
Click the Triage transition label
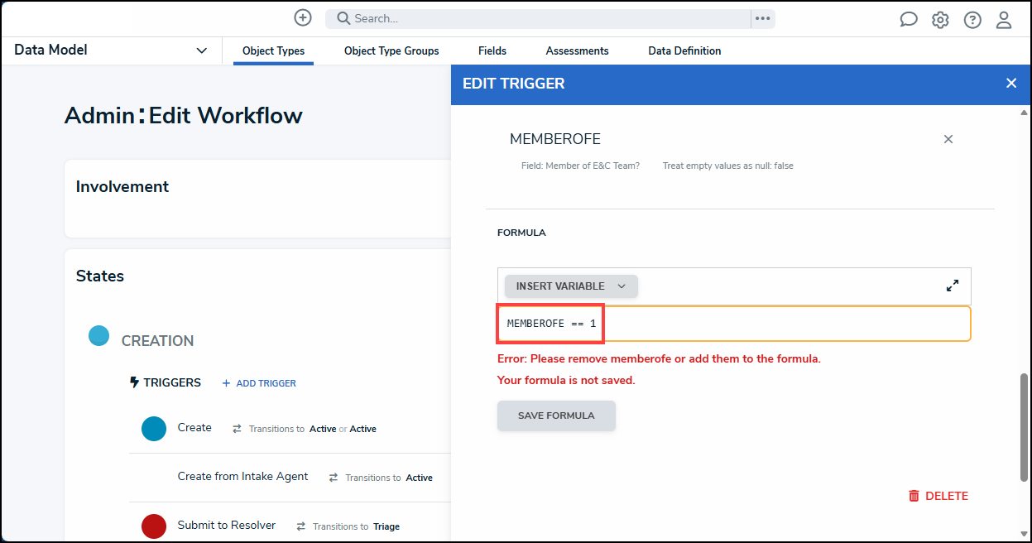tap(386, 526)
